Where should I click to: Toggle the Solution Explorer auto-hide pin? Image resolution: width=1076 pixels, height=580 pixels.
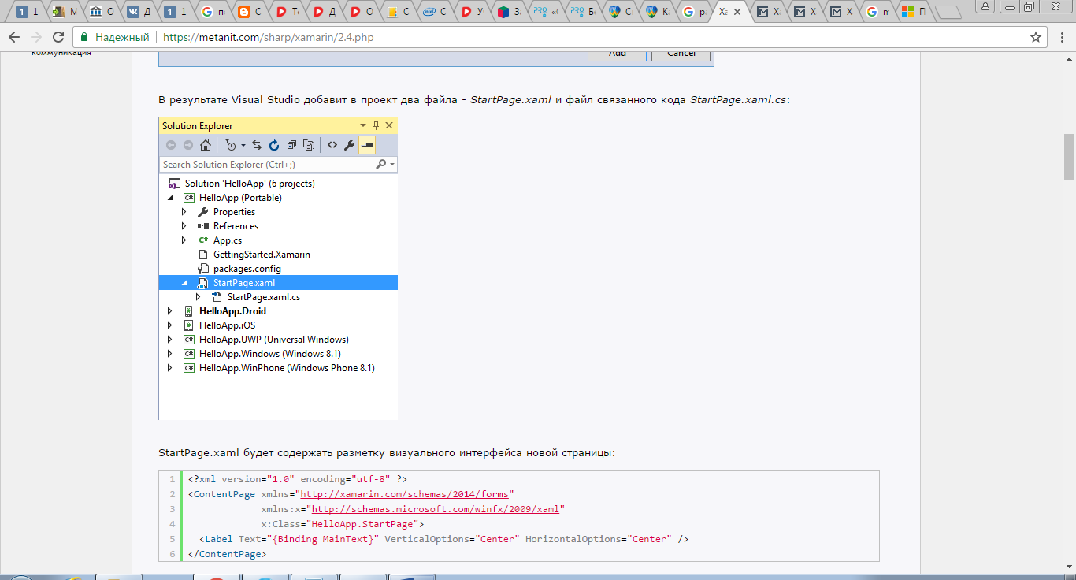pos(376,125)
